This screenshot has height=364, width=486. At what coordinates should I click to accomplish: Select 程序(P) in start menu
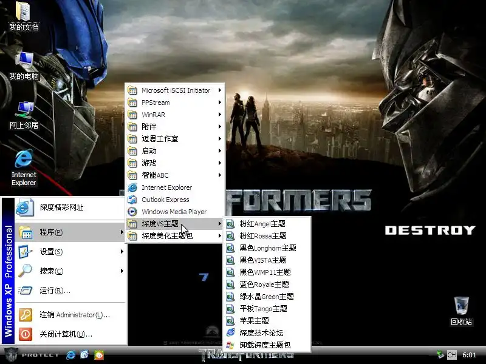pyautogui.click(x=70, y=232)
